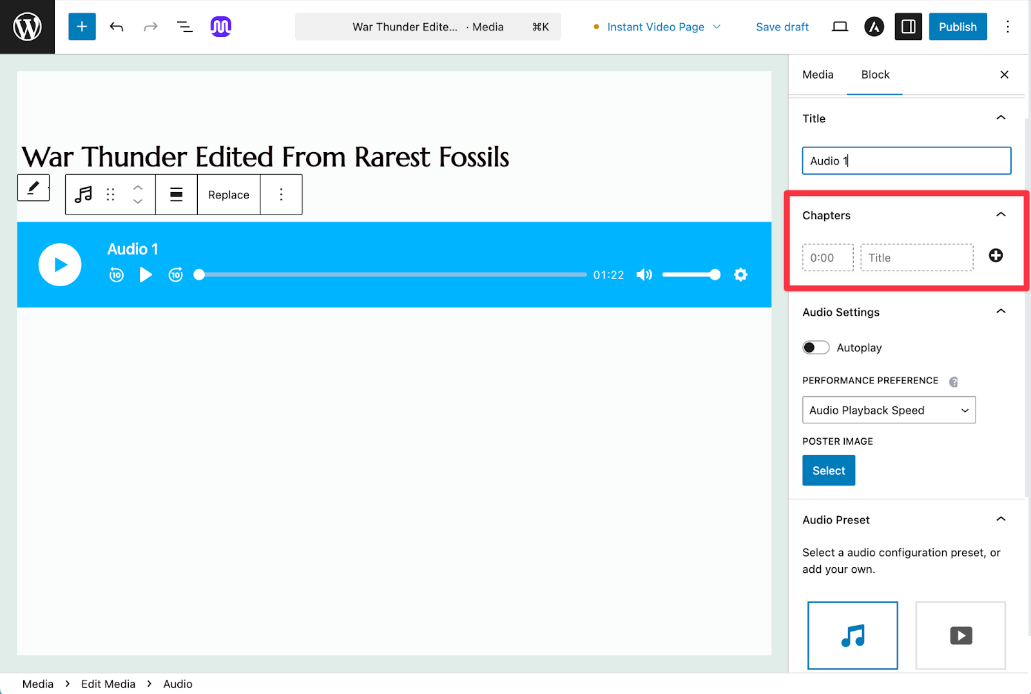Click Save draft

click(782, 26)
